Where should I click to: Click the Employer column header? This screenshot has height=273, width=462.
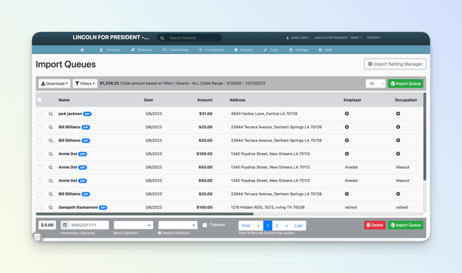tap(352, 100)
